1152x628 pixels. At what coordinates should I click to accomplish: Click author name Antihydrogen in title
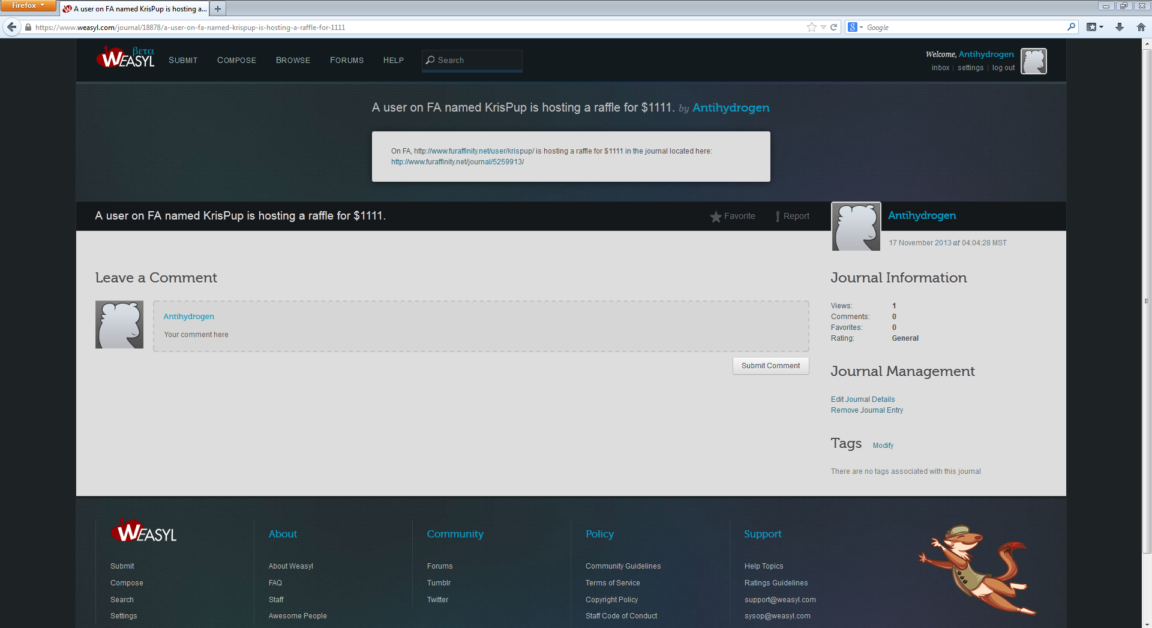(x=731, y=107)
